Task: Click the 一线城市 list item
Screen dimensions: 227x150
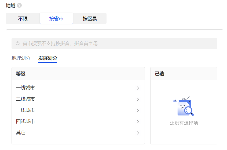Action: (x=78, y=88)
